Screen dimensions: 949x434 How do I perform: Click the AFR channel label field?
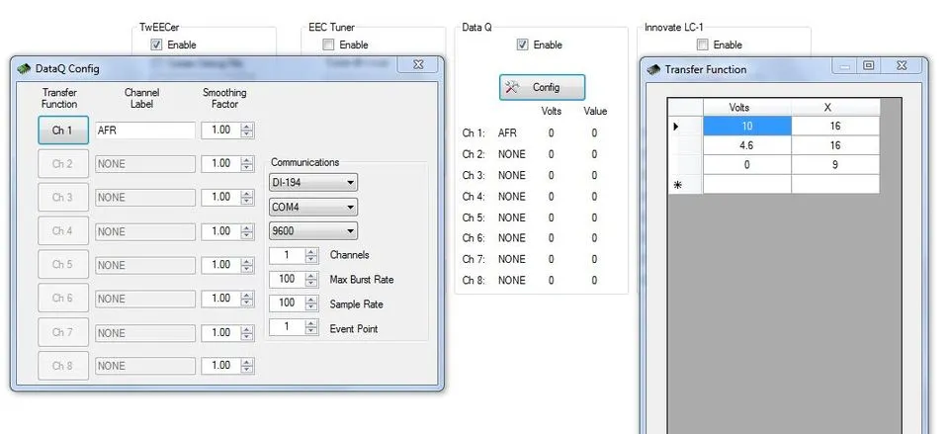(145, 130)
